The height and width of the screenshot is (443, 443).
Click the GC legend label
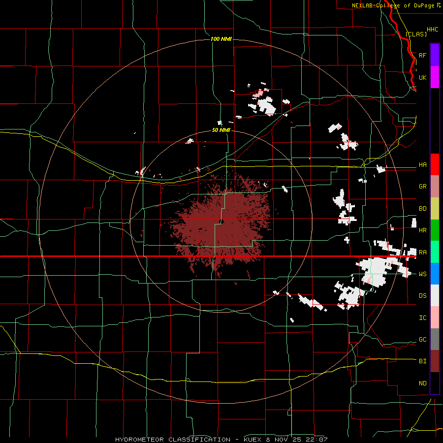point(422,340)
